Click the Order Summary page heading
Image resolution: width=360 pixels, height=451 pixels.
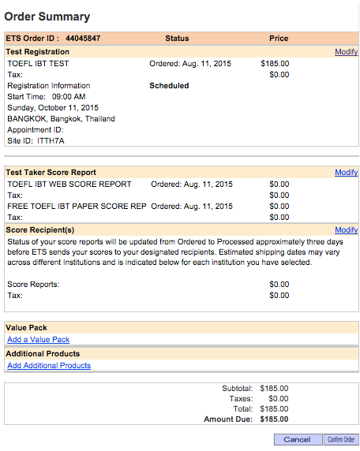[x=47, y=17]
